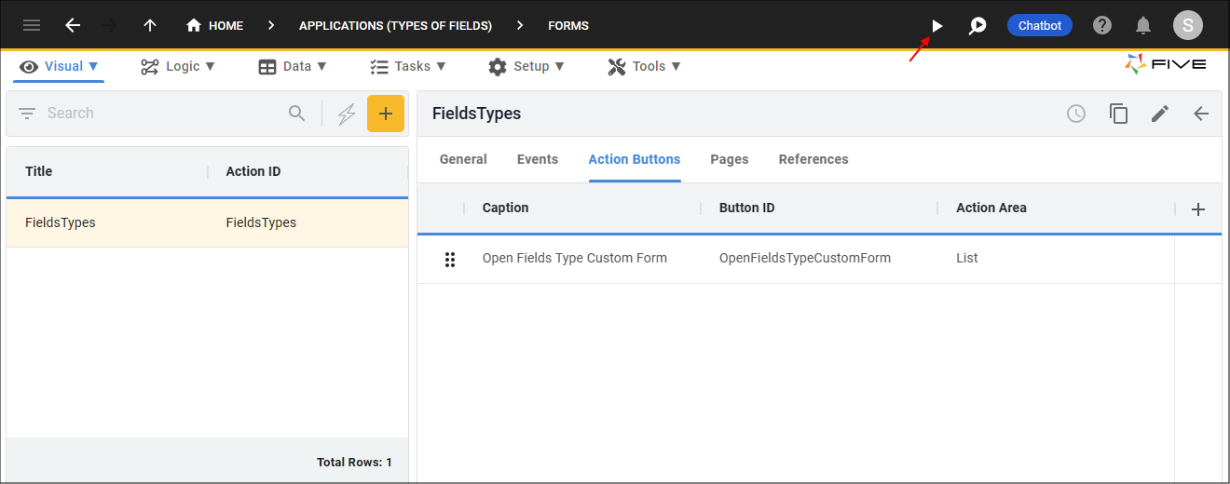1230x484 pixels.
Task: Switch to the Pages tab
Action: tap(729, 159)
